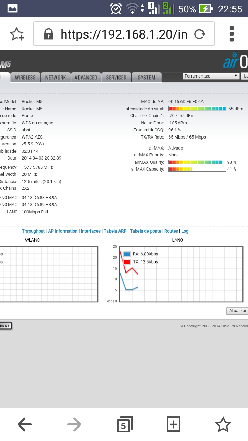Open the Tabela de ponte link
Screen dimensions: 248x441
pos(145,231)
